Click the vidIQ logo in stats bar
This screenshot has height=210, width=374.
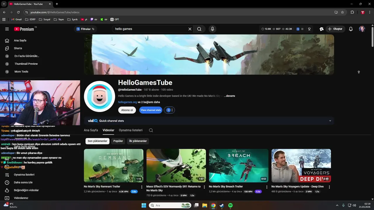tap(298, 29)
